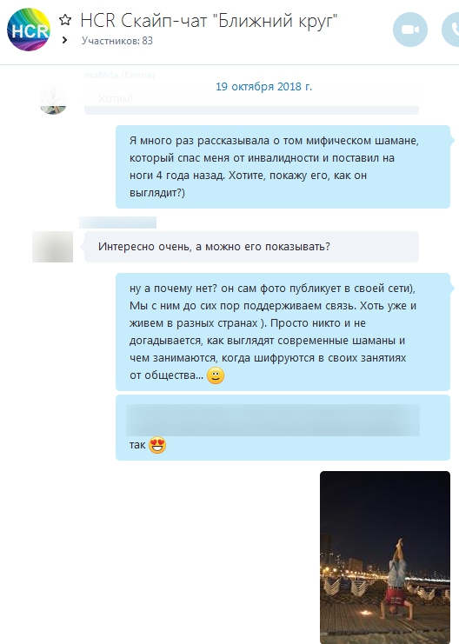Expand the participants list chevron
Viewport: 459px width, 644px height.
(64, 40)
